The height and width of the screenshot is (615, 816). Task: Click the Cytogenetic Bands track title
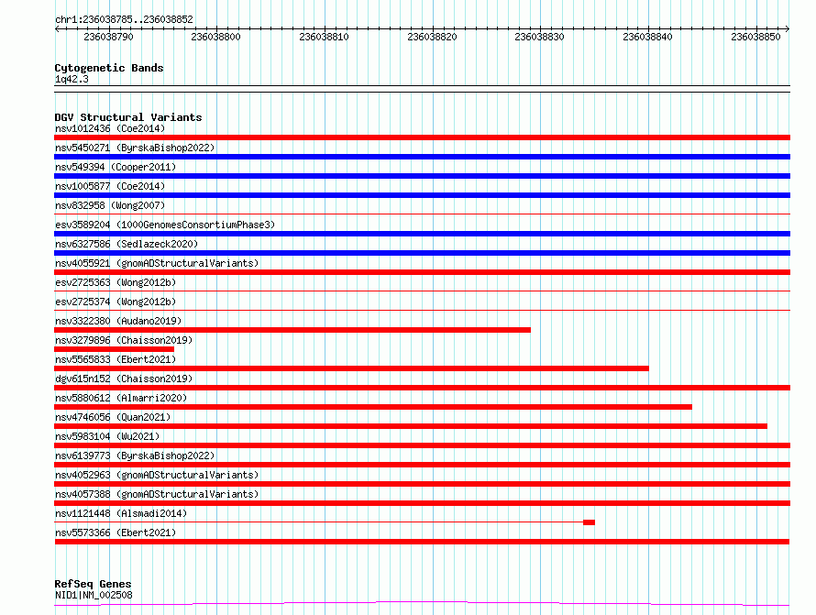109,68
